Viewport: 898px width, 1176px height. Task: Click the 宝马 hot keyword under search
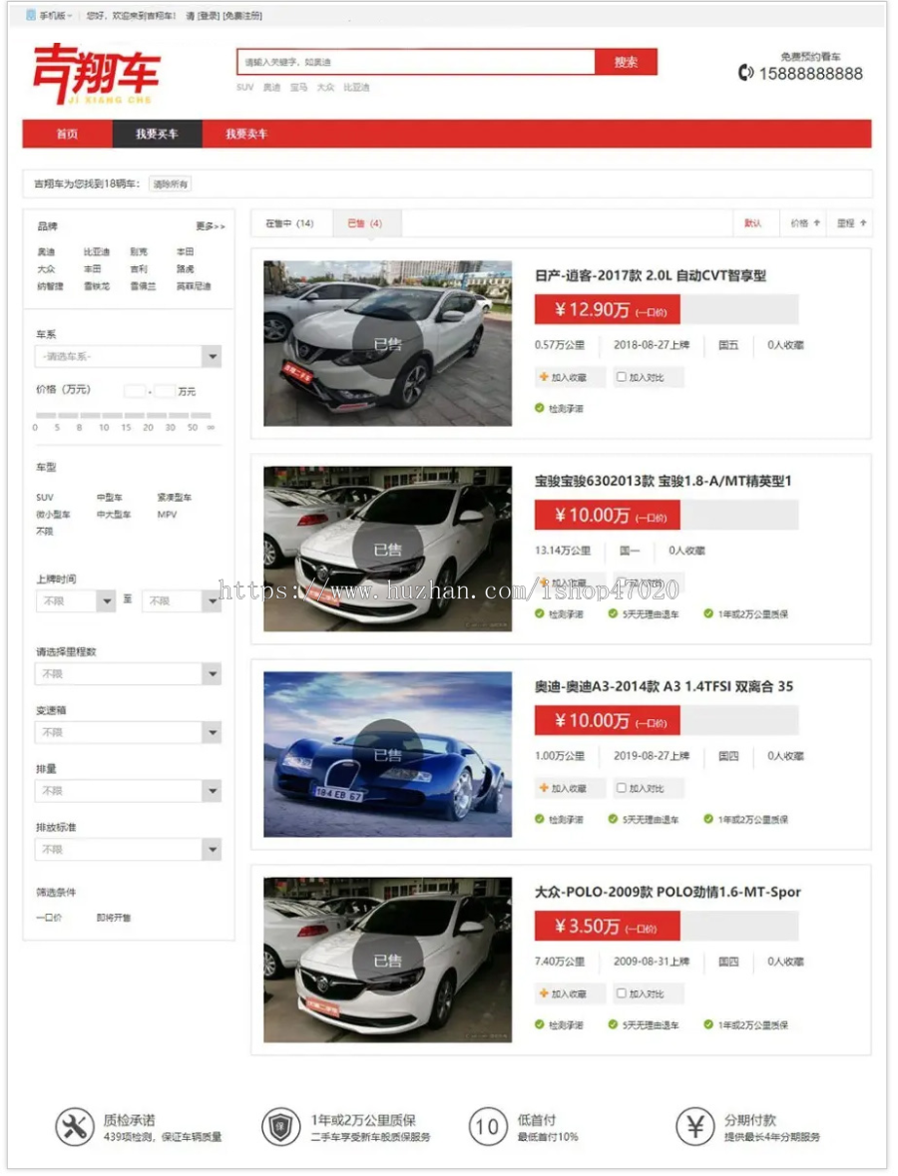[298, 87]
